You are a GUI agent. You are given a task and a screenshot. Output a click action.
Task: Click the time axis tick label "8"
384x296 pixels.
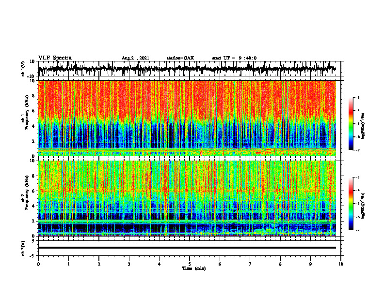pyautogui.click(x=280, y=264)
